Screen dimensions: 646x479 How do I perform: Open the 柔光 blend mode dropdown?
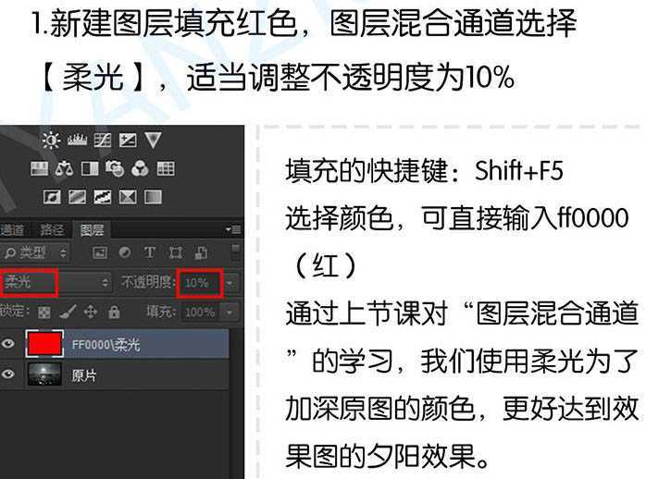tap(56, 282)
